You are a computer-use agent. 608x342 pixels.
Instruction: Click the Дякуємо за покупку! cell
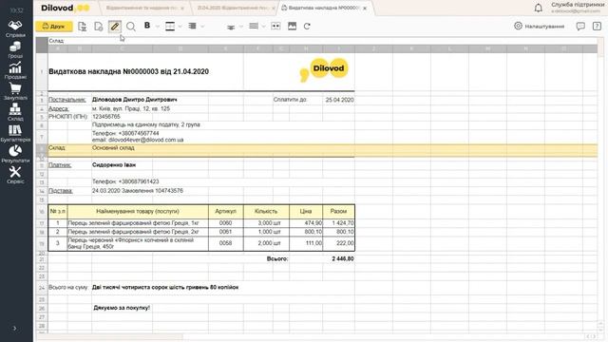tap(122, 308)
